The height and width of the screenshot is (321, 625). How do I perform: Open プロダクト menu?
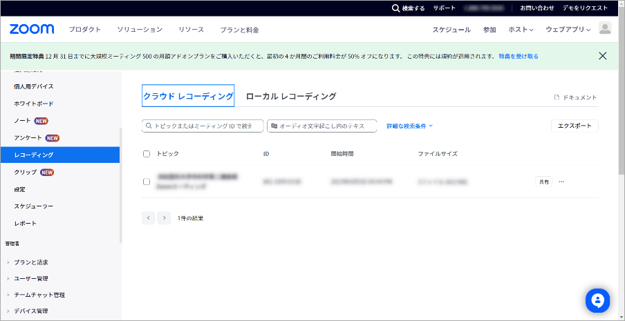pyautogui.click(x=85, y=30)
